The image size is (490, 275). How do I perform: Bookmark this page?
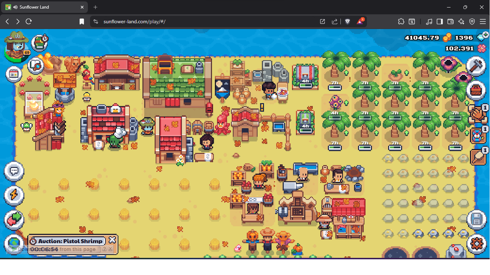82,22
